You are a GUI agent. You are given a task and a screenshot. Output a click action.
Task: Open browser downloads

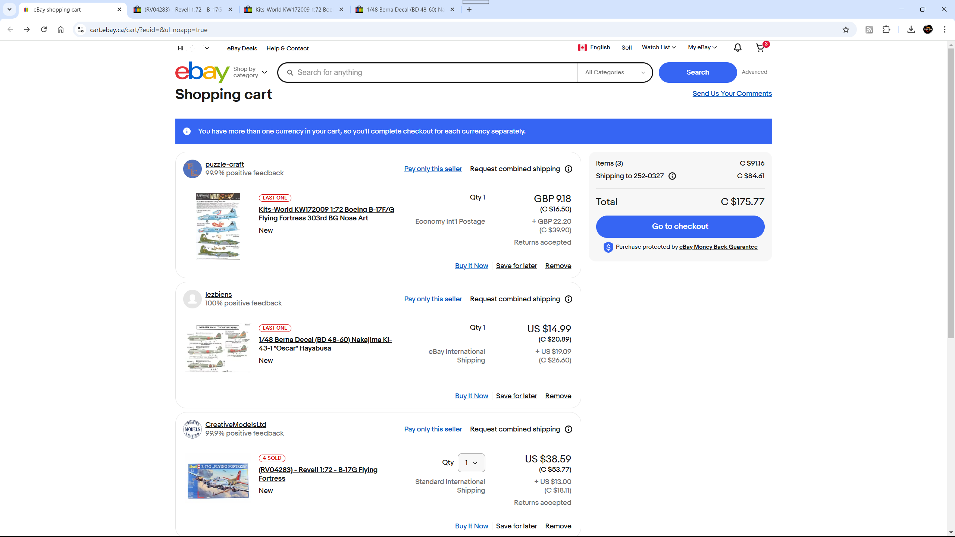(911, 29)
